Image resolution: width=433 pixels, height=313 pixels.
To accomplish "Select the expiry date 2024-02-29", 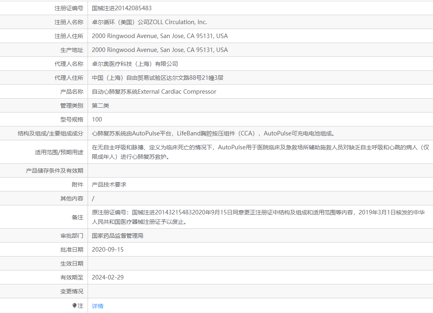I will coord(108,277).
